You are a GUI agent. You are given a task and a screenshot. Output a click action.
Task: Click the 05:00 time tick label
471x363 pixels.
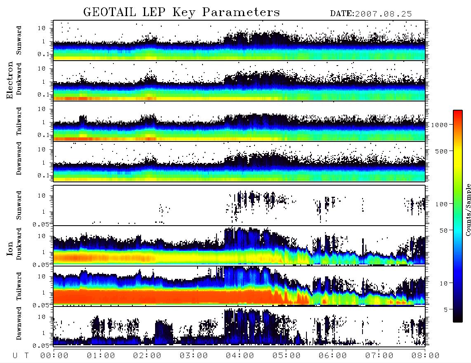point(287,356)
